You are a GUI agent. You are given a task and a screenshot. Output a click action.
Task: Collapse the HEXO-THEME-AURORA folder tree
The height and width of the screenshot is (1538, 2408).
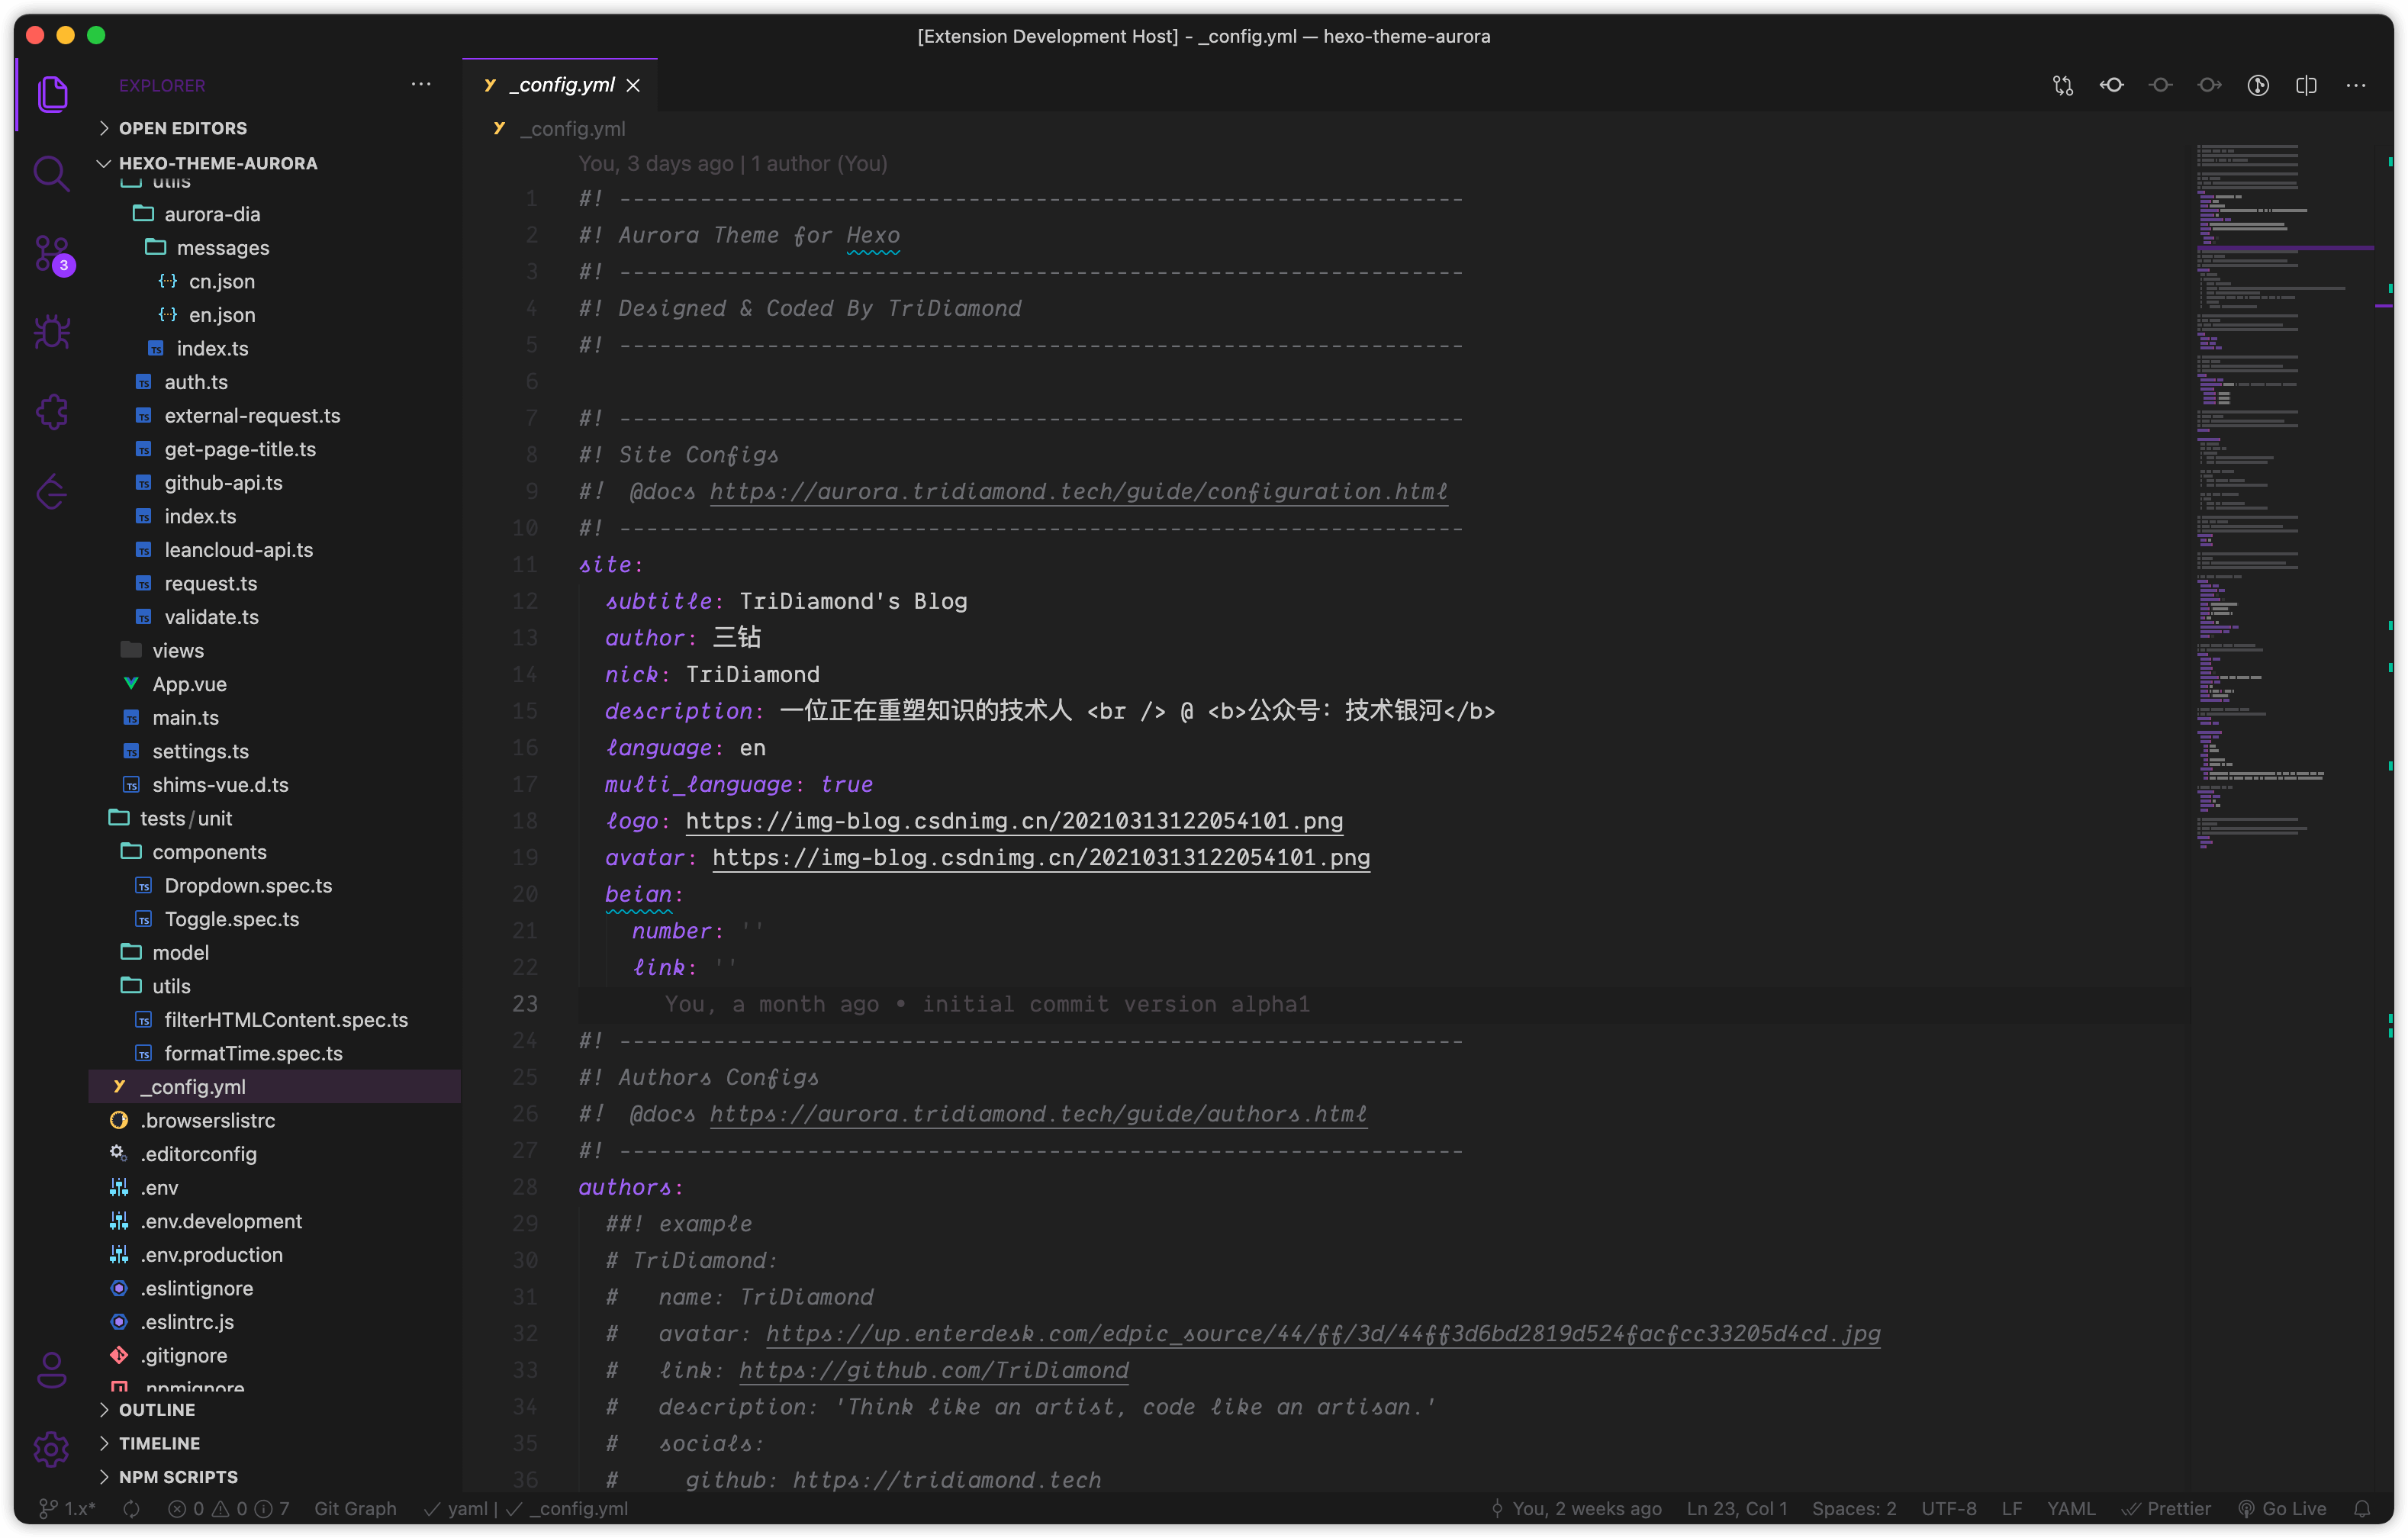(x=103, y=163)
